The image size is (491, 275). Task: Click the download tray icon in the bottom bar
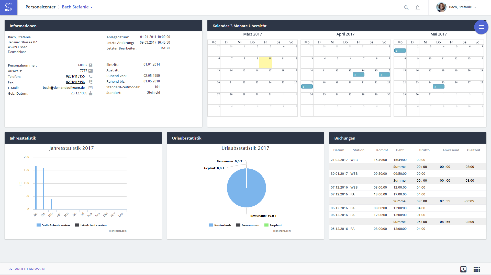coord(463,269)
